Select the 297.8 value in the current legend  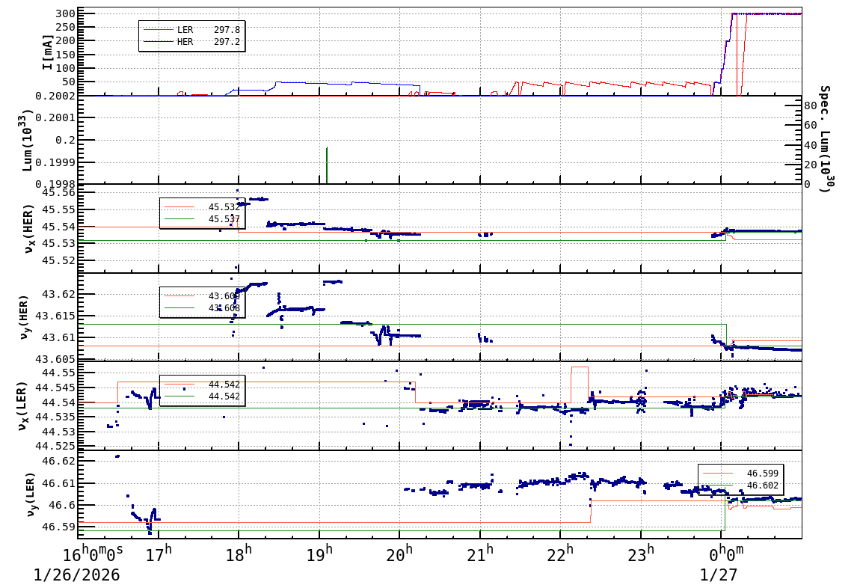(227, 30)
